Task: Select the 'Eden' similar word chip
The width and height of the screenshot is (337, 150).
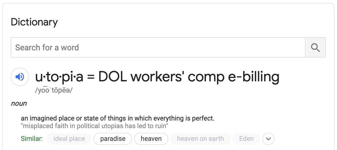Action: (246, 139)
